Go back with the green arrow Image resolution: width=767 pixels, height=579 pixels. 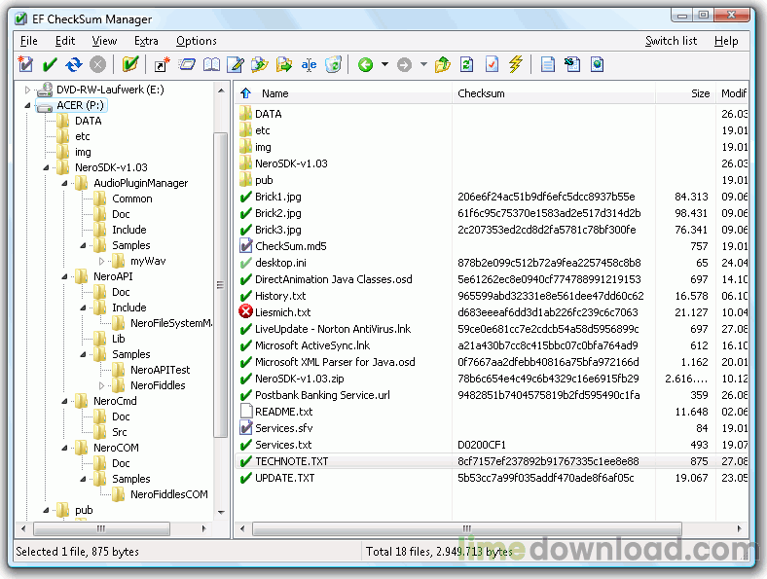pyautogui.click(x=365, y=64)
